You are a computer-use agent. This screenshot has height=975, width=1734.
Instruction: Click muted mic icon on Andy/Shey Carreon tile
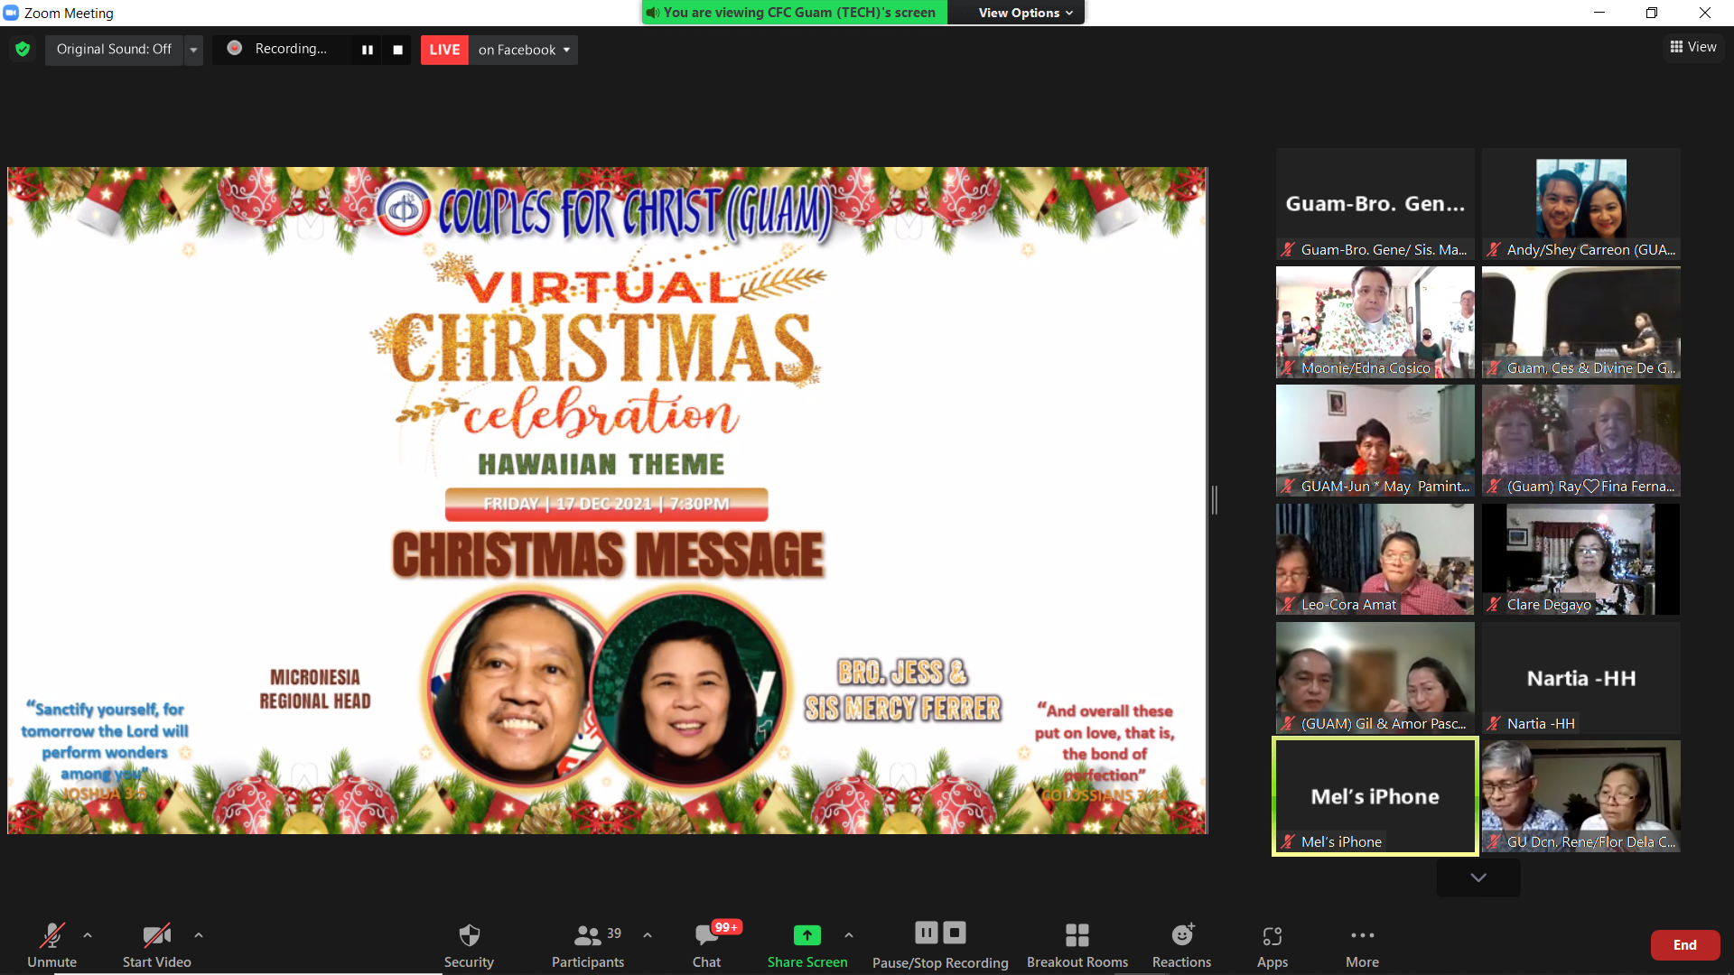click(x=1494, y=250)
